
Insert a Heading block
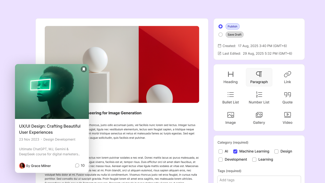pos(231,77)
